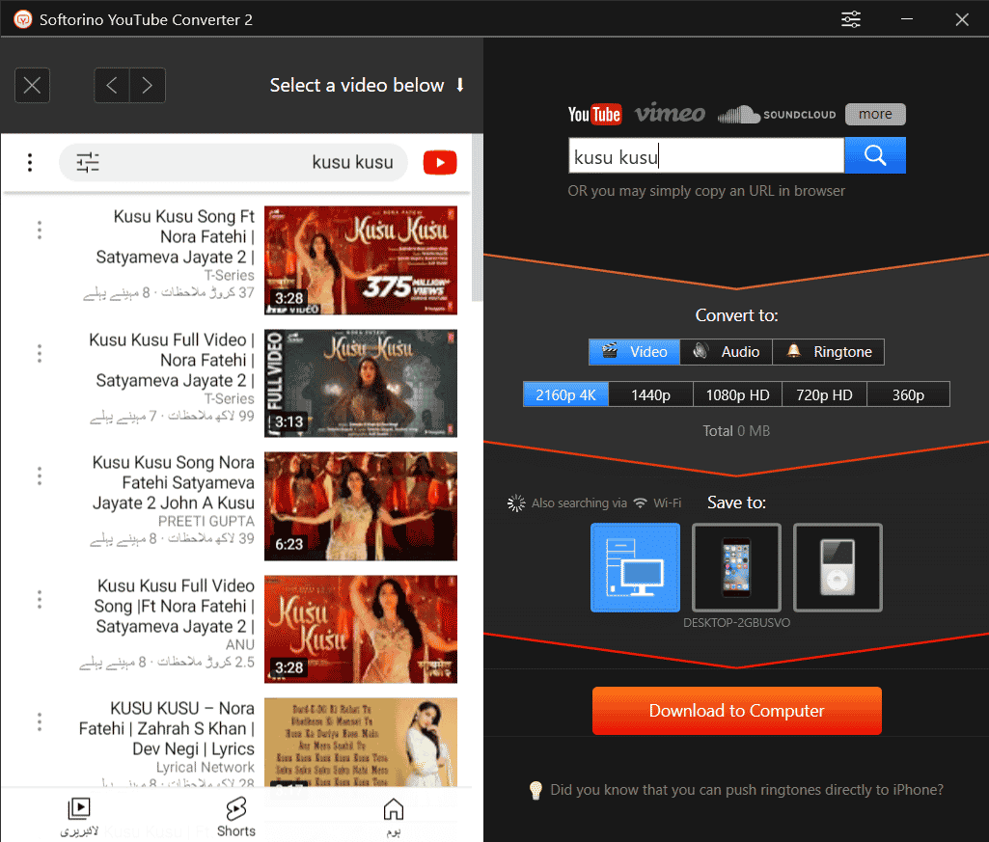Open options for Kusu Kusu Song Ft Nora Fatehi

click(40, 231)
